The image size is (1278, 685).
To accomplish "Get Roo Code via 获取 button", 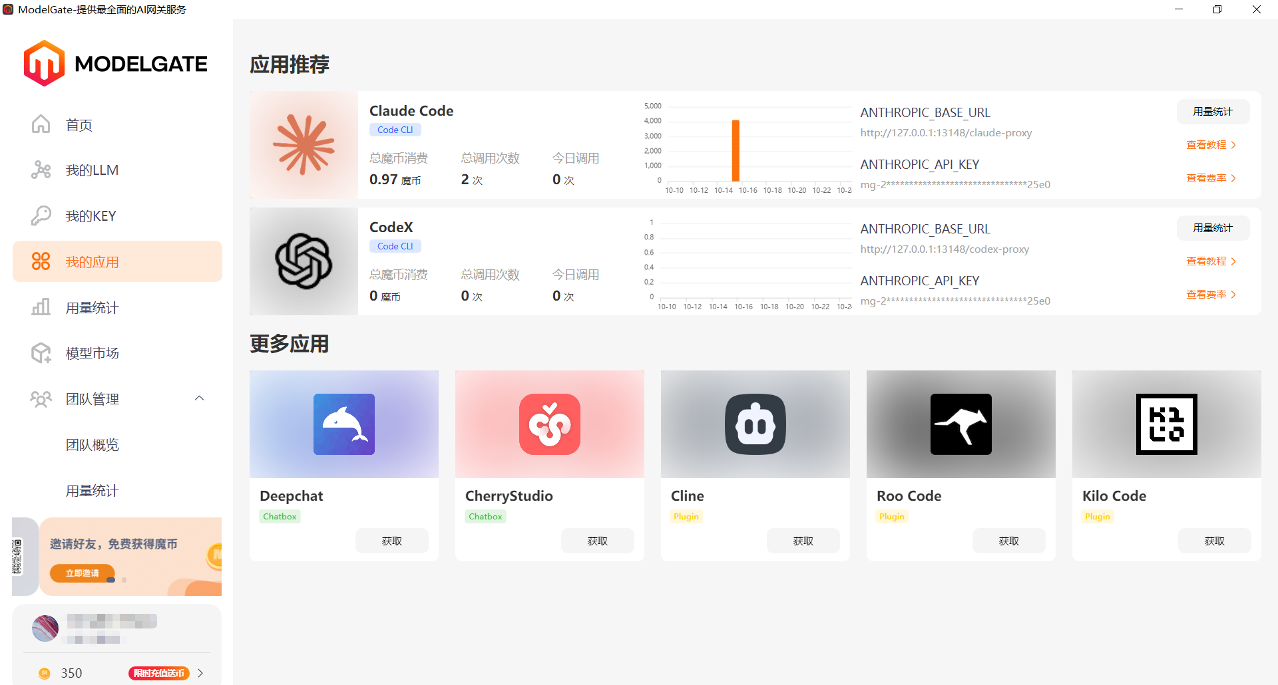I will (1009, 541).
